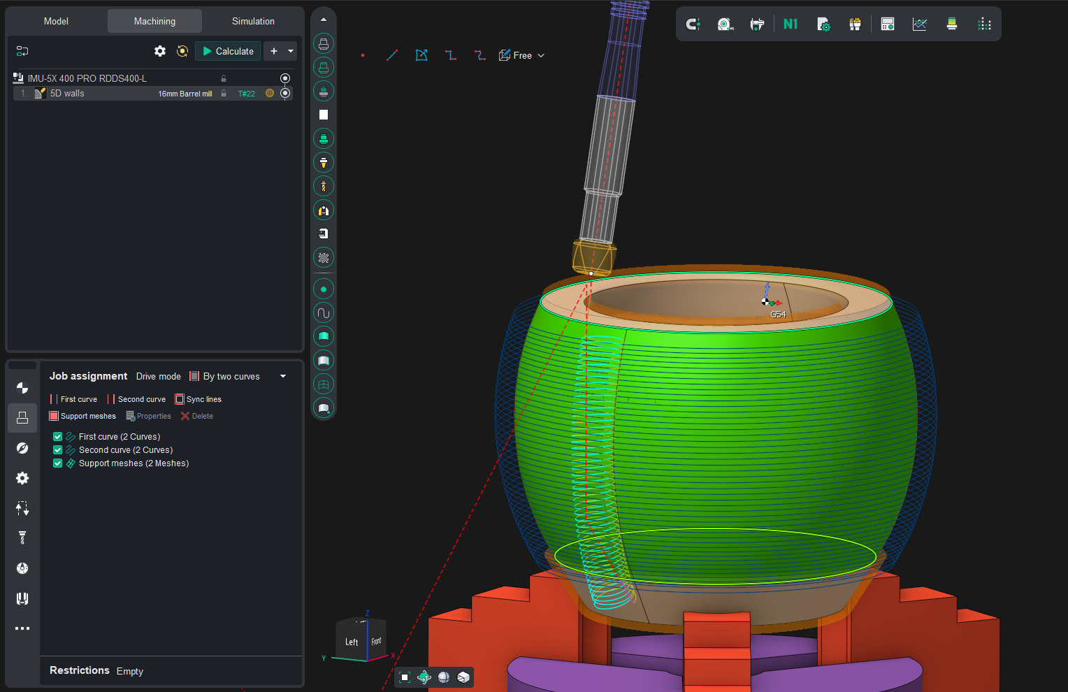Open the Machining tab
The image size is (1068, 692).
point(154,21)
